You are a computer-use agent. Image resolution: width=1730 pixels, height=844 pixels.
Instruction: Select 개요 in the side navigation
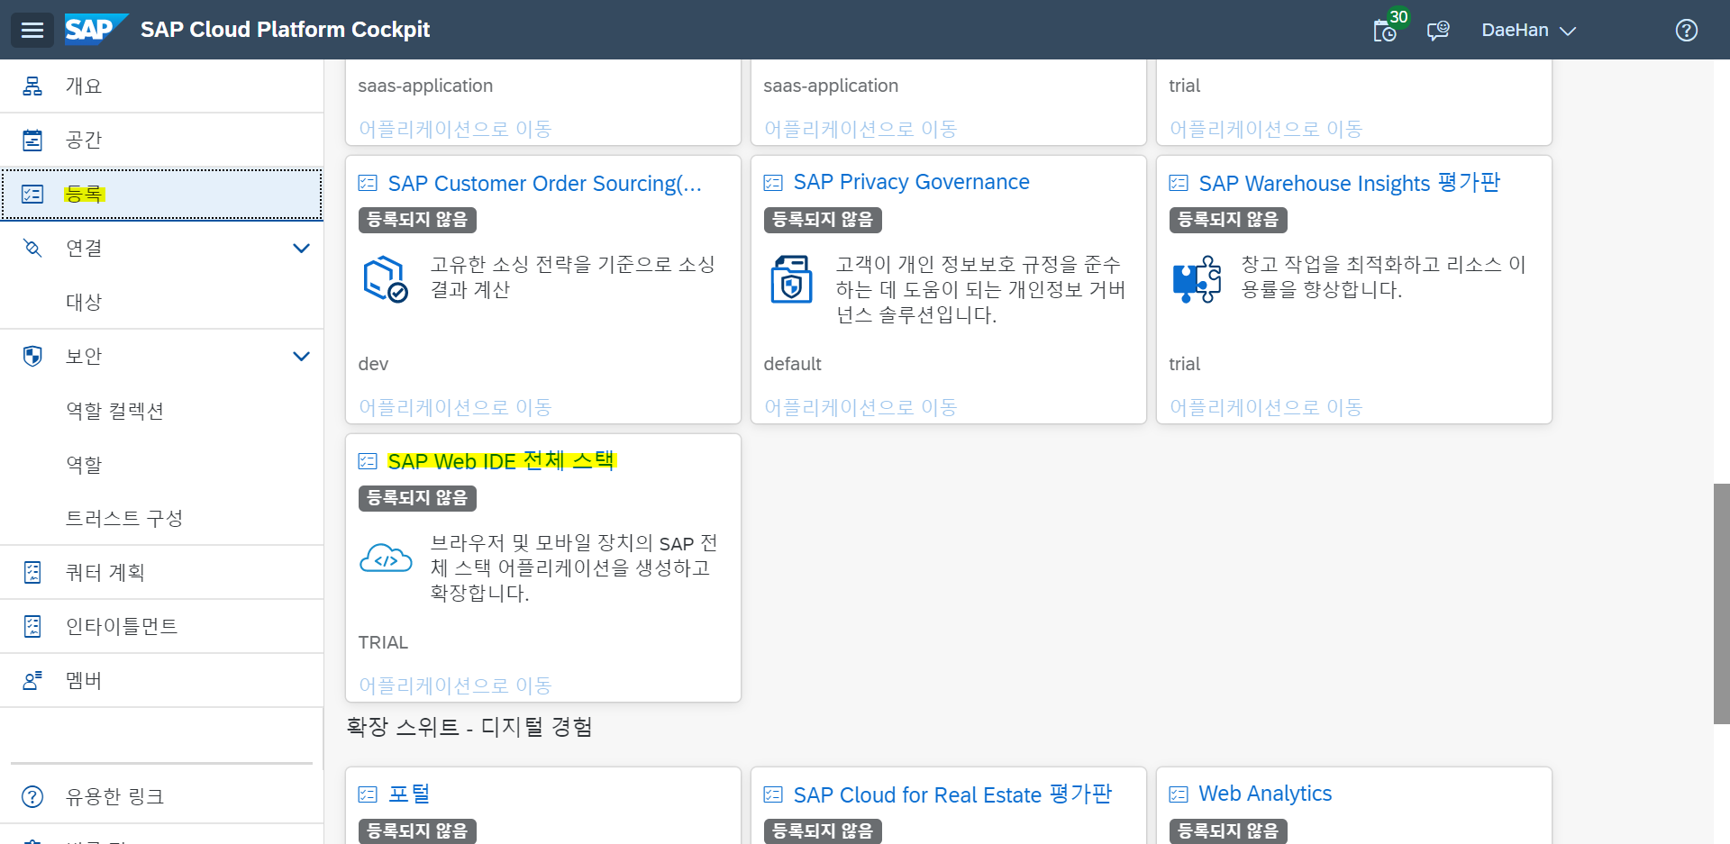coord(162,86)
